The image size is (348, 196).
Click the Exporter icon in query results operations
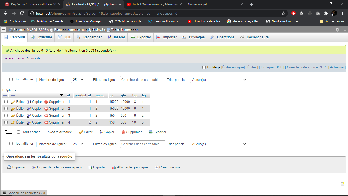90,167
